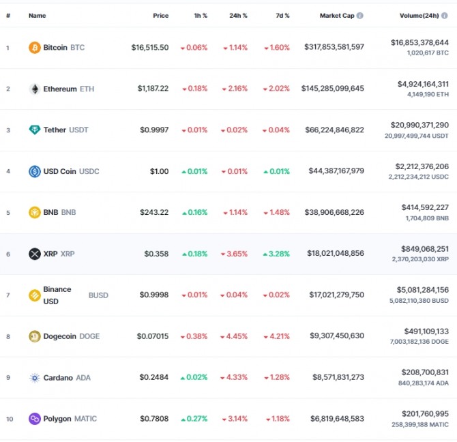Click the Market Cap info icon
Screen dimensions: 457x442
coord(359,15)
